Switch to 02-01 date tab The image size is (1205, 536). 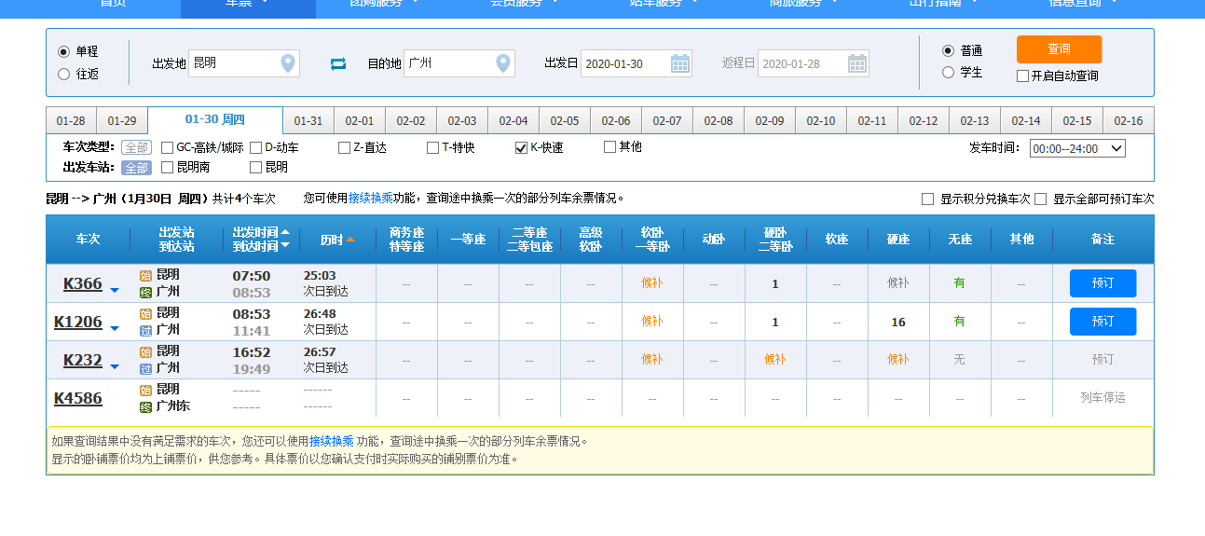pos(360,121)
